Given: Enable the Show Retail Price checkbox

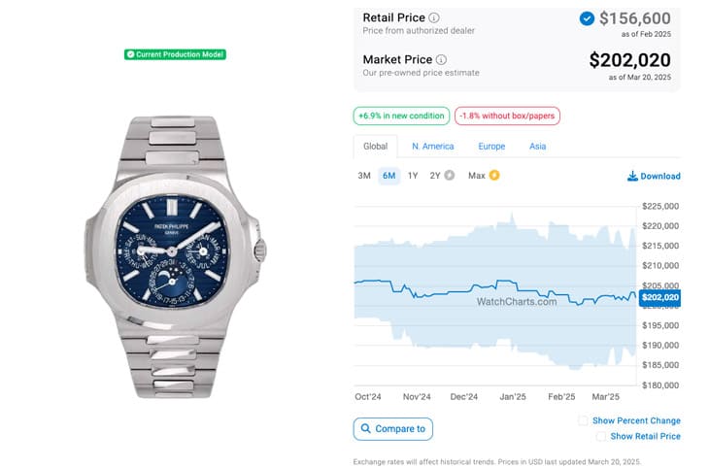Looking at the screenshot, I should click(601, 436).
